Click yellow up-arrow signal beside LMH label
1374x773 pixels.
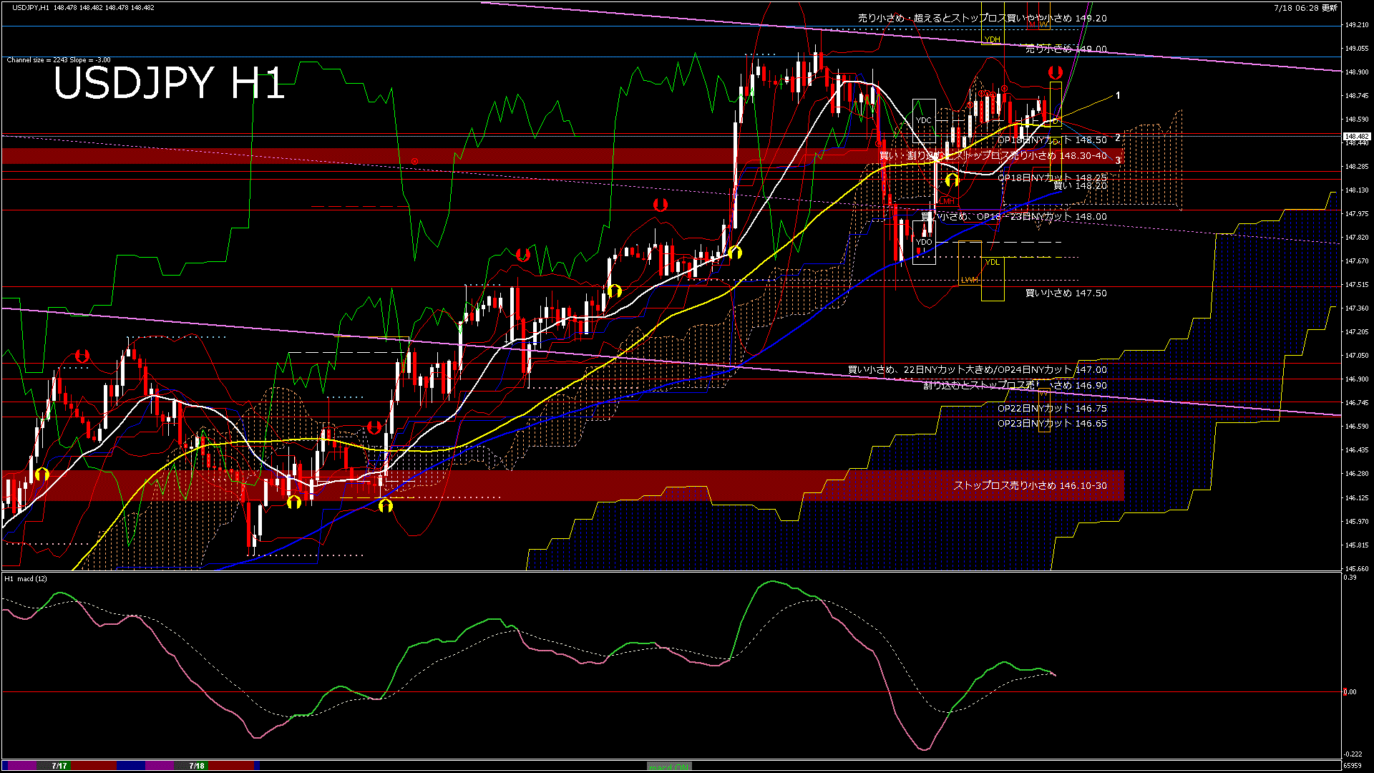click(x=952, y=180)
